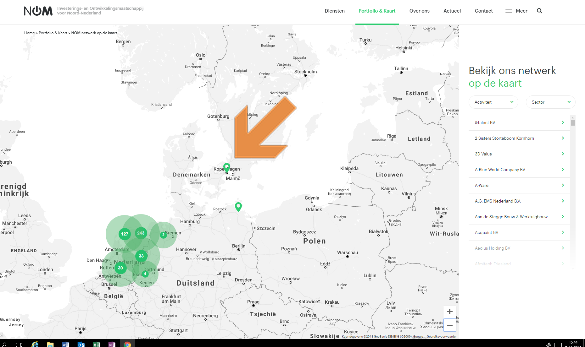This screenshot has width=585, height=347.
Task: Go to Portfolio & Kaart in the breadcrumb
Action: [x=53, y=33]
